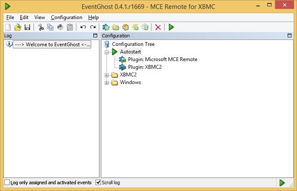Save configuration with the floppy disk icon
Screen dimensions: 297x191
tap(28, 27)
